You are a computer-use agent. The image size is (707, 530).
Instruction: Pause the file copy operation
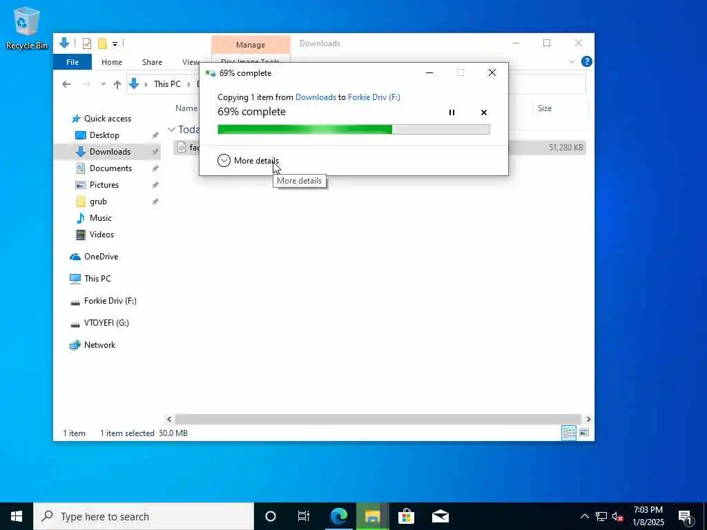[x=452, y=112]
